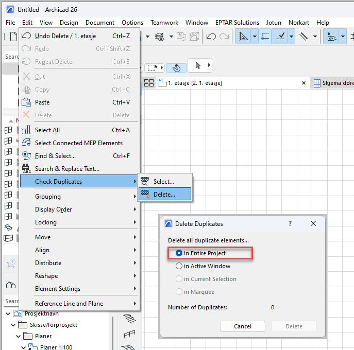Open the View menu
Screen dimensions: 354x350
pyautogui.click(x=46, y=23)
